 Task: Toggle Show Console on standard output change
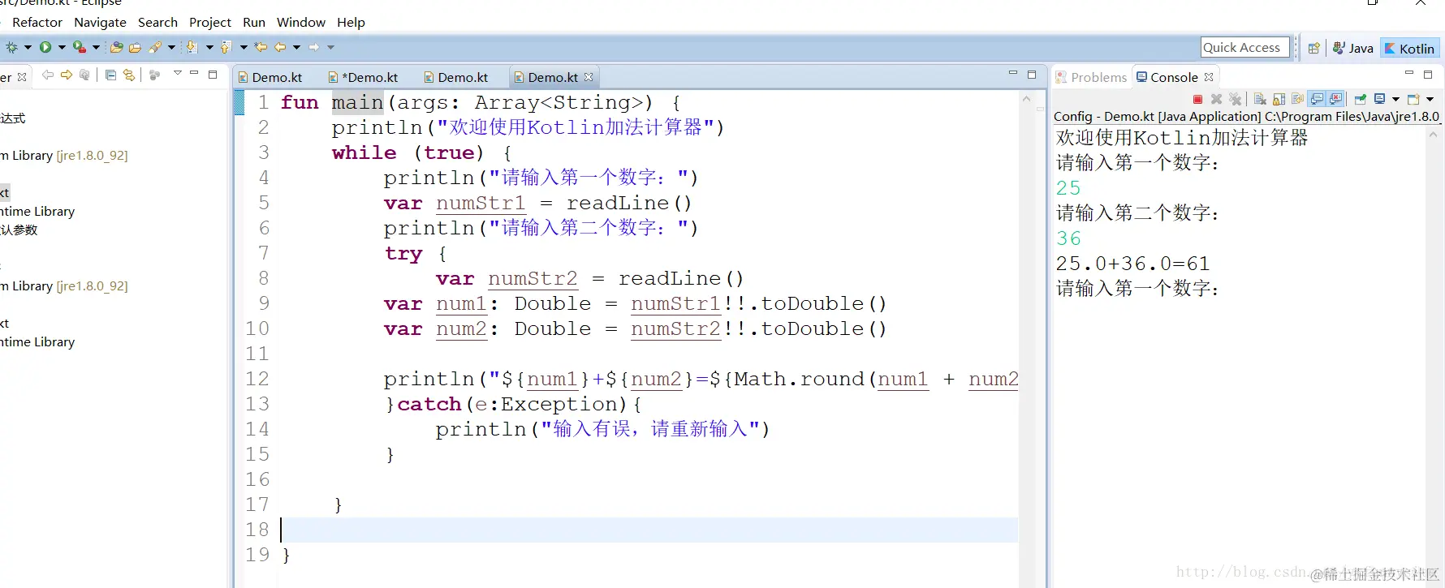click(x=1317, y=99)
